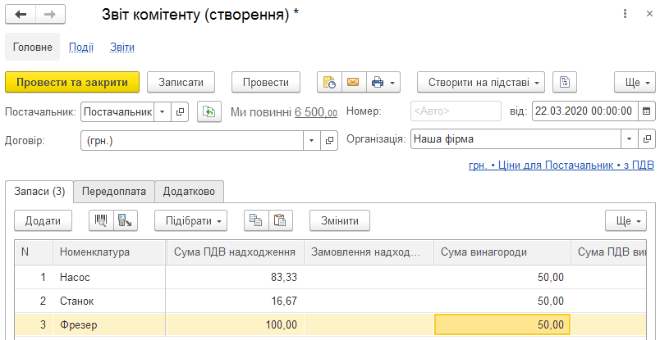This screenshot has height=340, width=660.
Task: Go back with the left arrow
Action: click(x=21, y=15)
